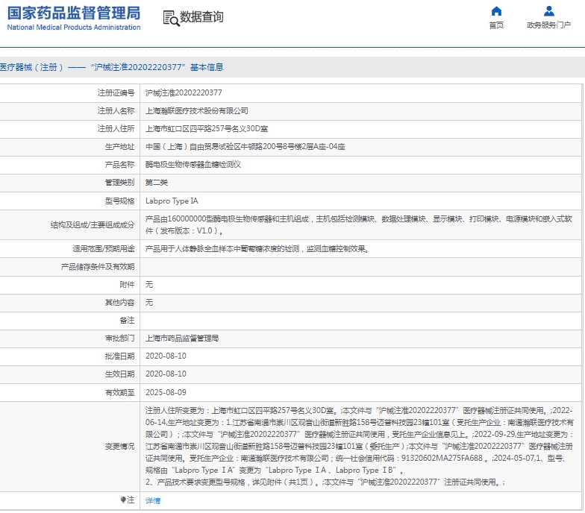Select the 批准日期 value 2020-08-10
The height and width of the screenshot is (513, 585).
166,356
